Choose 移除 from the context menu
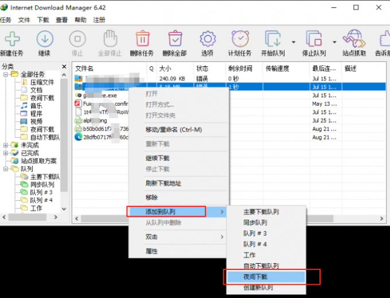This screenshot has height=298, width=390. pos(151,197)
